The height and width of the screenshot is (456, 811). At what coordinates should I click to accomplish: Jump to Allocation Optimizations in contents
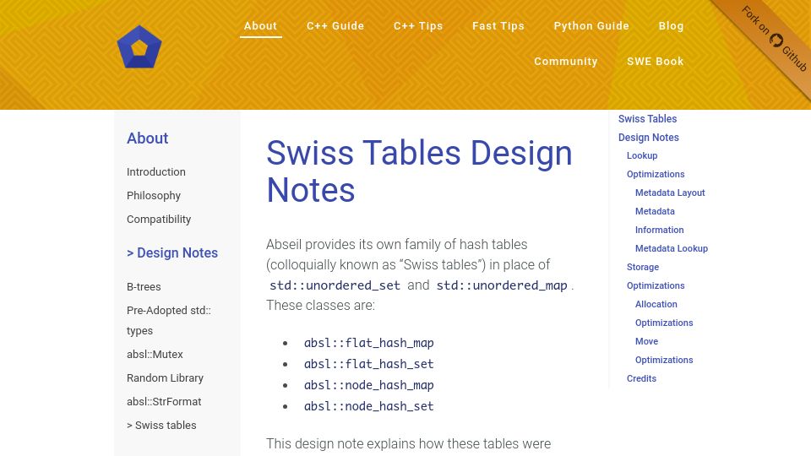click(x=664, y=313)
